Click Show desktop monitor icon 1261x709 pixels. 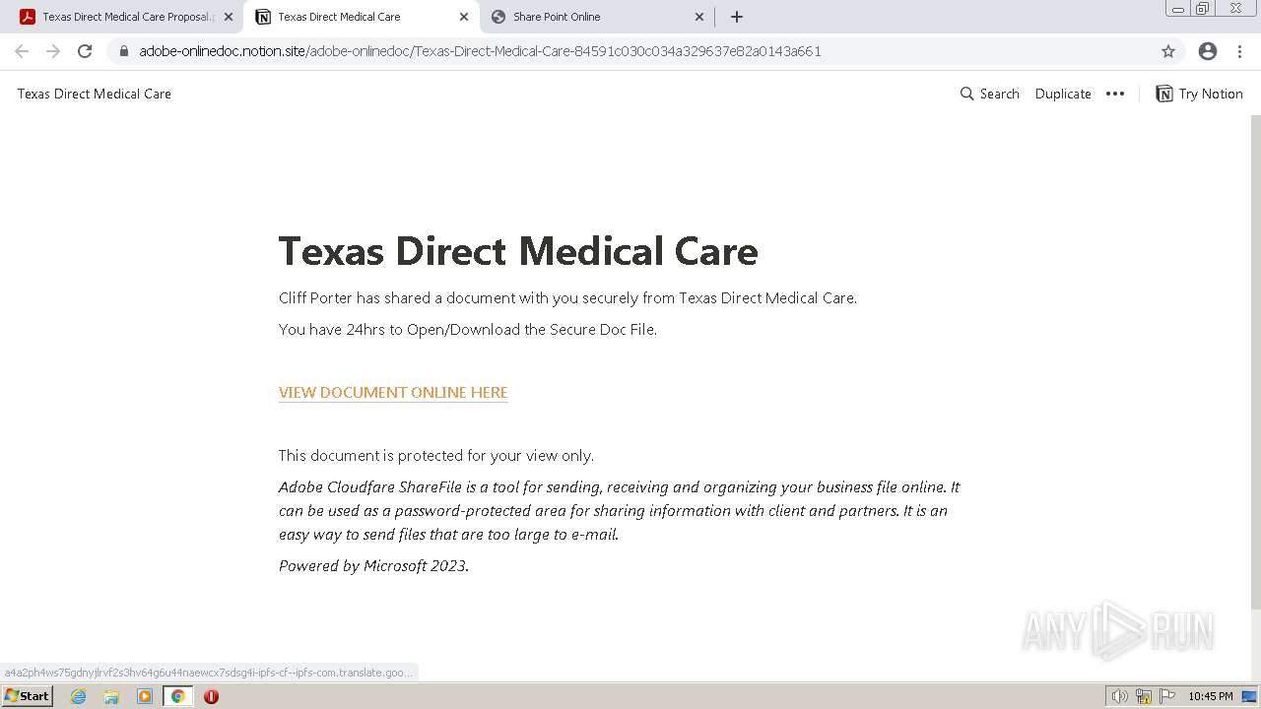(x=1249, y=696)
